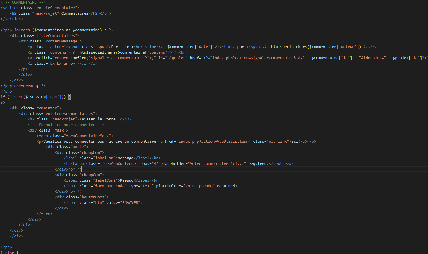The image size is (428, 254).
Task: Click the "confirm" function call
Action: coord(78,58)
